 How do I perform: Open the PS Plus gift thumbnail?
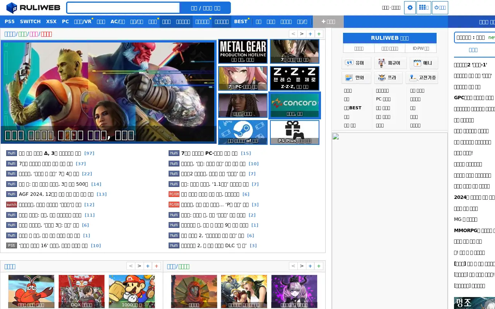pos(295,132)
